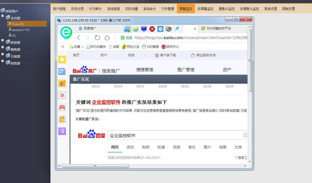Open the 行为审计 tab
The image size is (312, 183).
[x=95, y=9]
